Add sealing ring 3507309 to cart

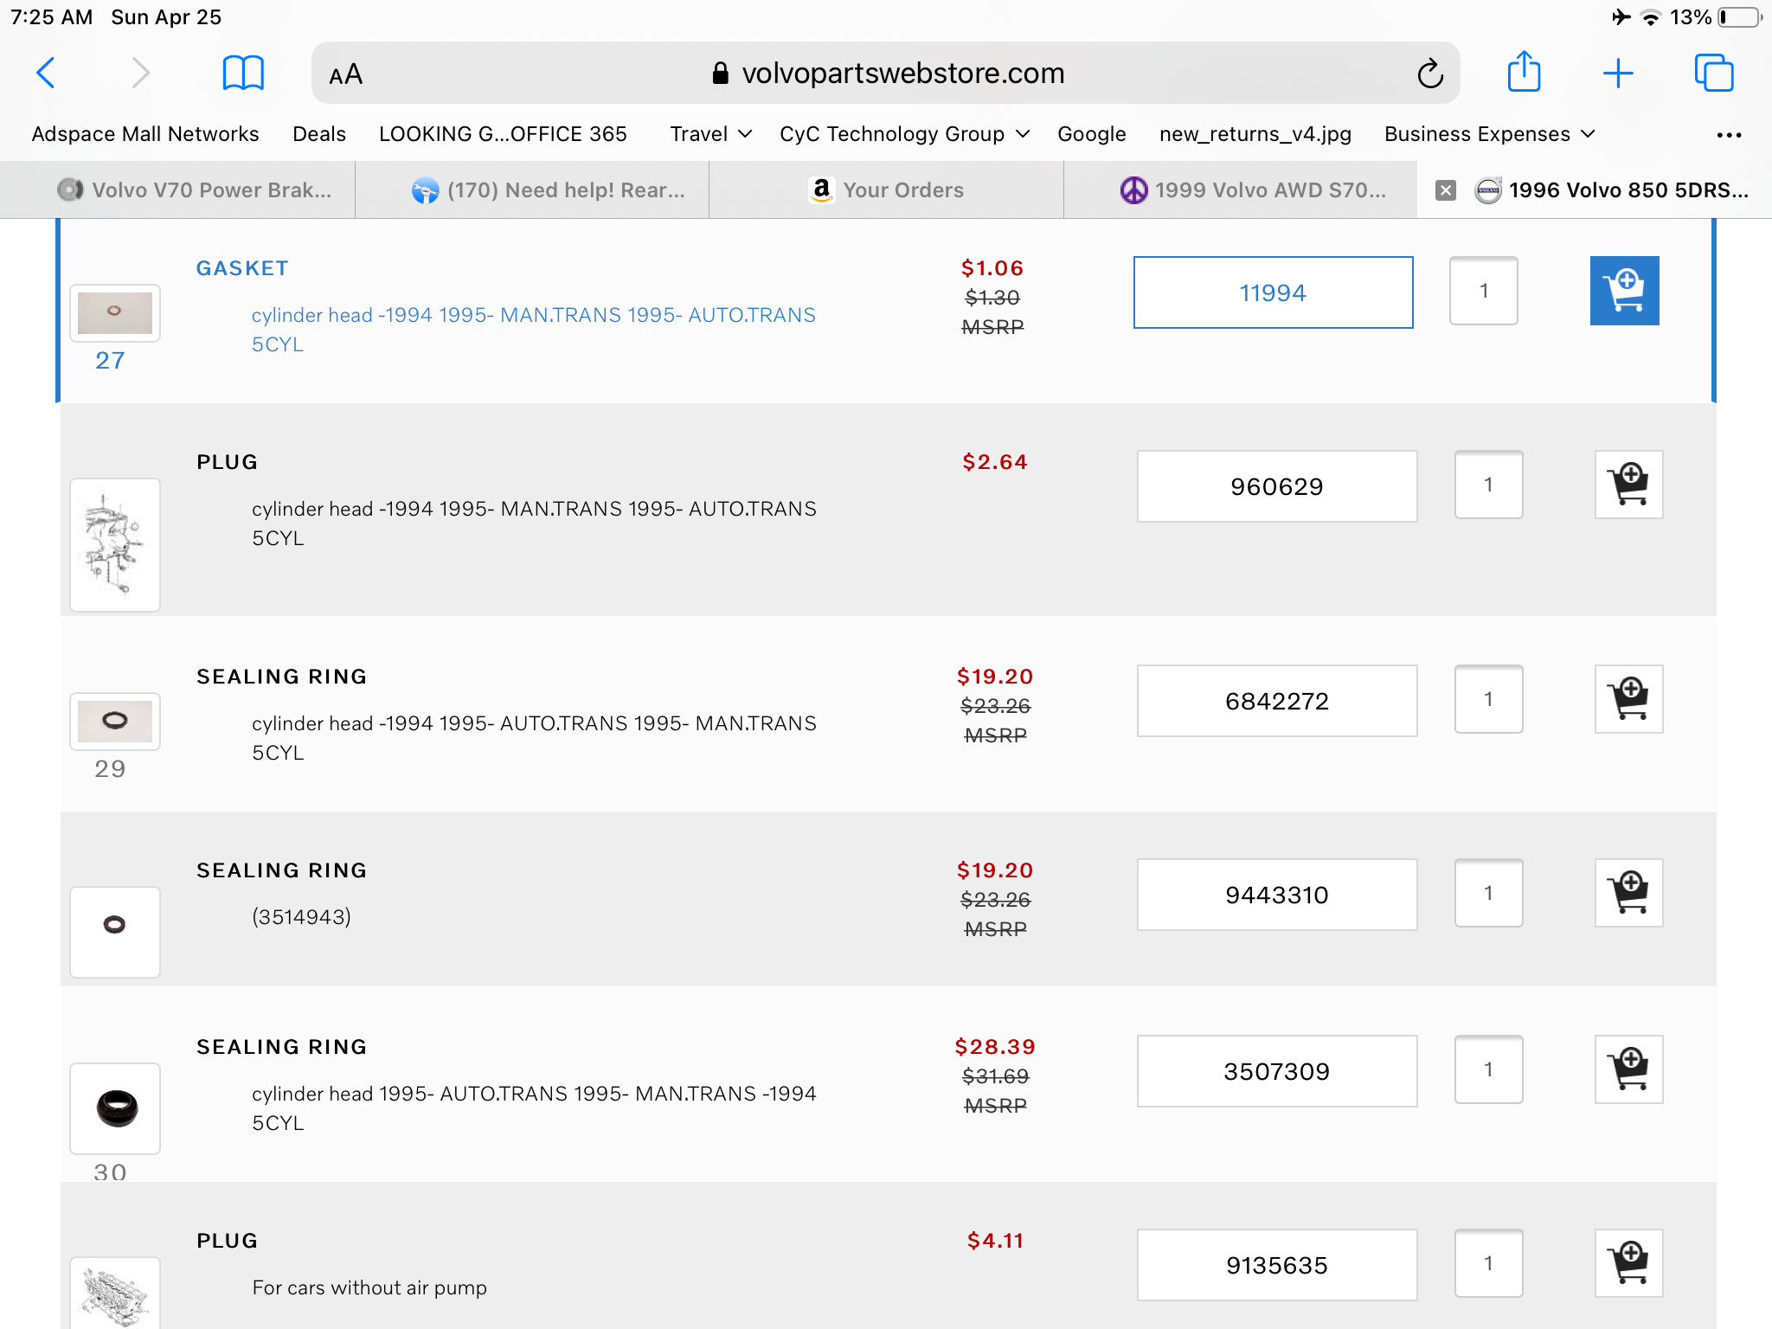pyautogui.click(x=1628, y=1069)
